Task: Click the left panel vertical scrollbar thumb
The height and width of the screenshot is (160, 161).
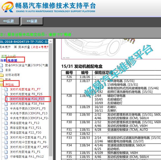Action: pyautogui.click(x=50, y=99)
